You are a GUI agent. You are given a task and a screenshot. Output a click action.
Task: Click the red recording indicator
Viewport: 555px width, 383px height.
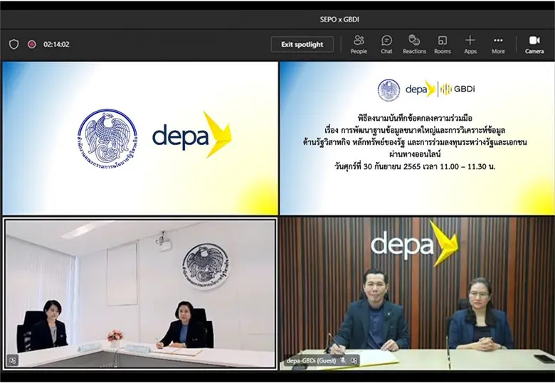point(32,45)
